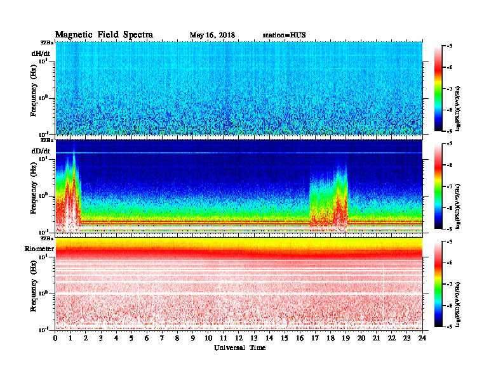Click "Frequency (Hz)" label beside the dD/dt panel
This screenshot has width=503, height=388.
point(34,188)
